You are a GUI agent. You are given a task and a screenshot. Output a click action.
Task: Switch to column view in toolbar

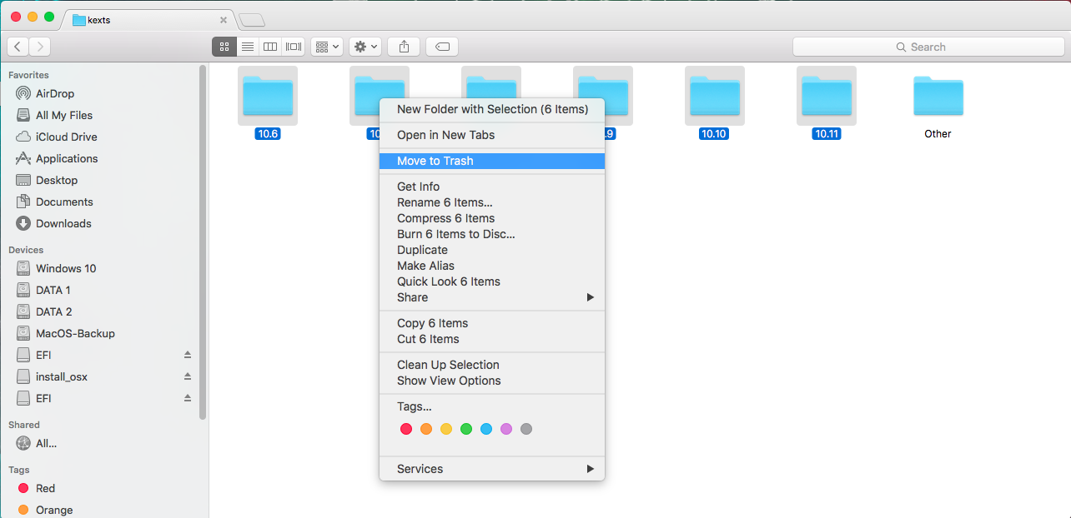(270, 47)
